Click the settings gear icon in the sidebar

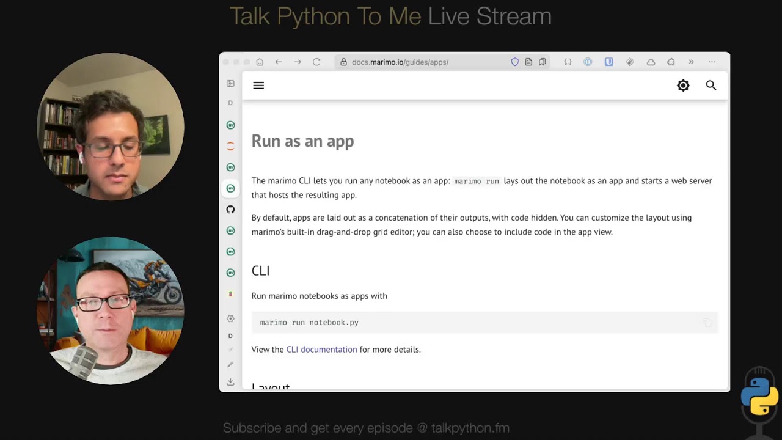[230, 318]
